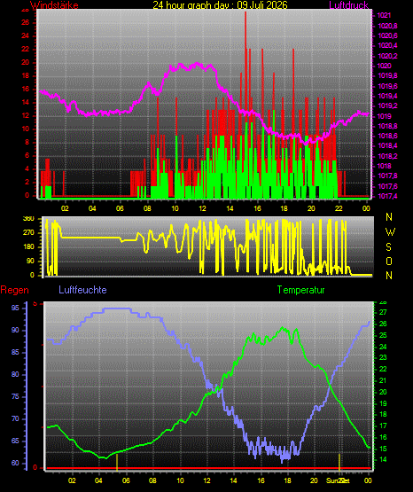The image size is (413, 492).
Task: Click the yellow sunset marker near 22 hours
Action: (x=339, y=462)
